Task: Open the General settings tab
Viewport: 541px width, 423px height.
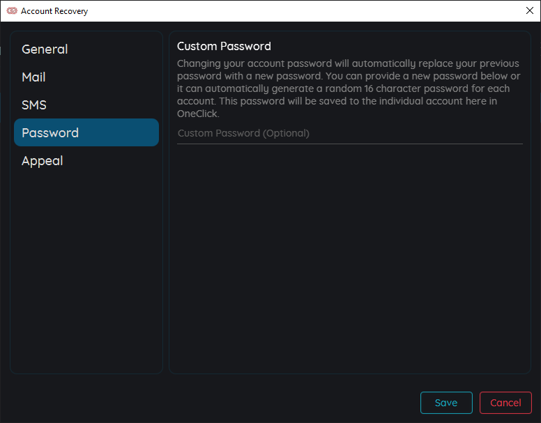Action: click(x=86, y=49)
